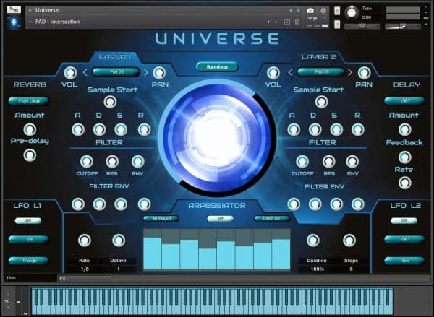Toggle the Arpeggiator Off switch
Viewport: 434px width, 317px height.
(x=221, y=218)
